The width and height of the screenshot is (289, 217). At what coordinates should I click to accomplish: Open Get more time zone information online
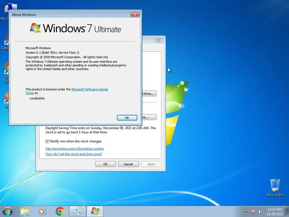coord(75,149)
